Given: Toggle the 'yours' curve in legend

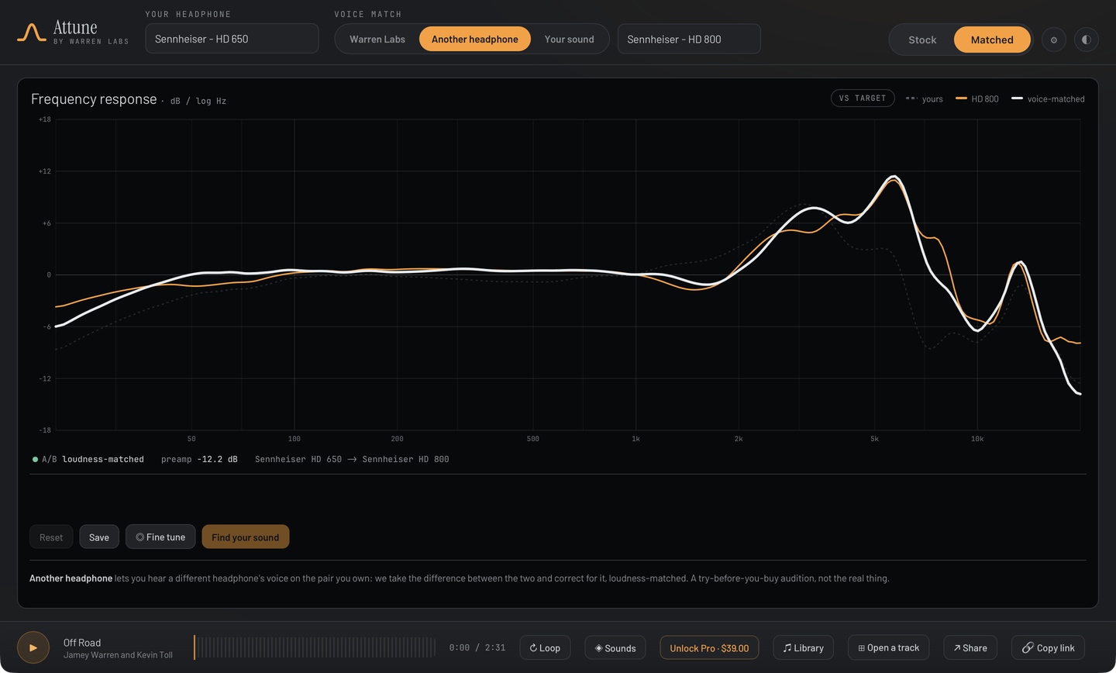Looking at the screenshot, I should 925,98.
